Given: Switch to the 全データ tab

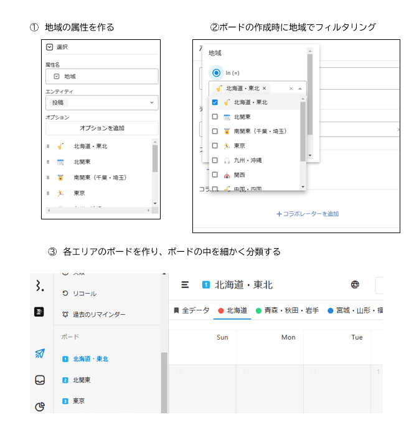Looking at the screenshot, I should pos(192,310).
